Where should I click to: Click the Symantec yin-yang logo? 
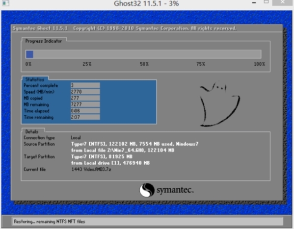click(x=147, y=190)
